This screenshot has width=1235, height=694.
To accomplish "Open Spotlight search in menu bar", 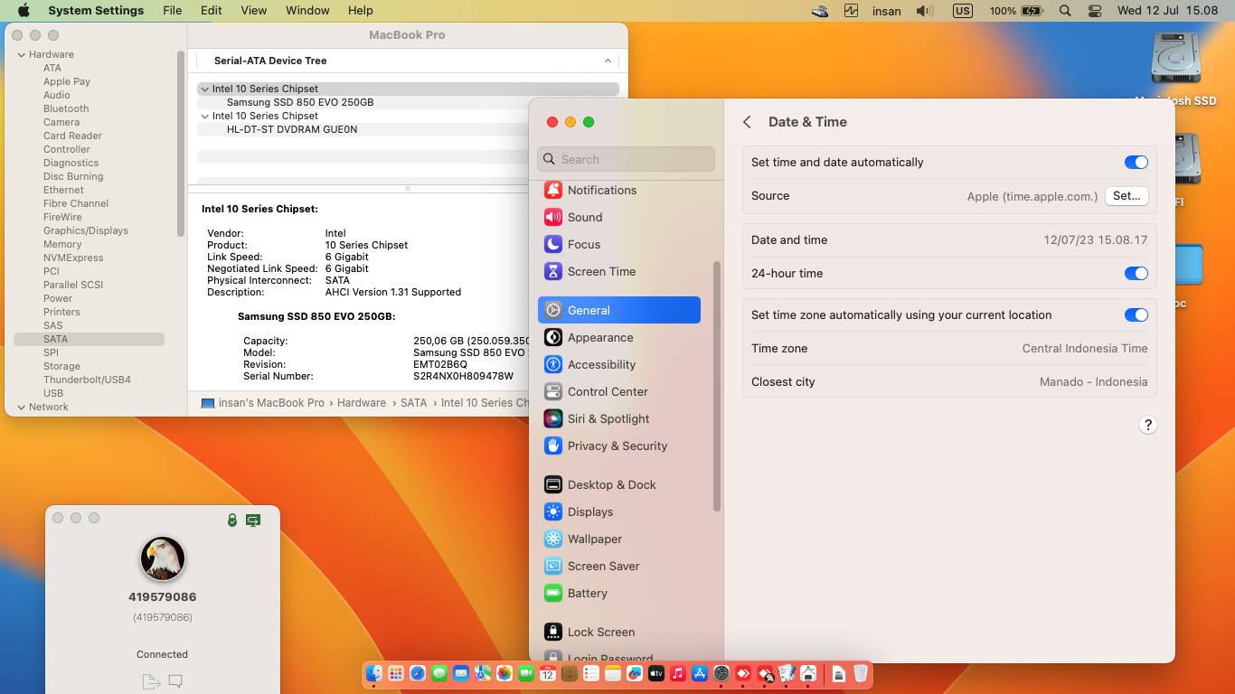I will click(1065, 11).
